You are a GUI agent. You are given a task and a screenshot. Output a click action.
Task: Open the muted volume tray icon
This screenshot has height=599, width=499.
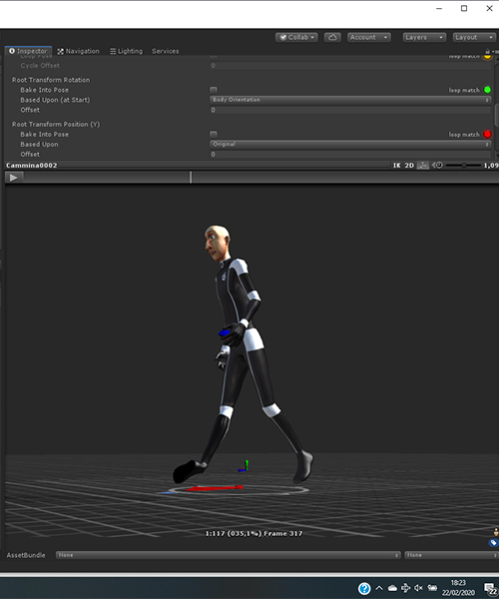418,588
